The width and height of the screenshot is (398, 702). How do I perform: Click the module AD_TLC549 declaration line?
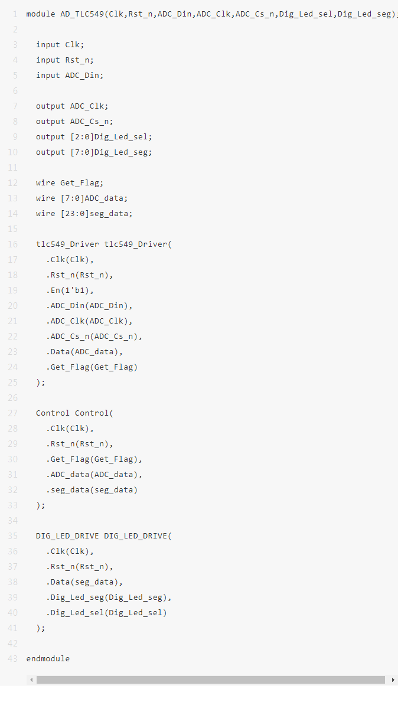[212, 14]
